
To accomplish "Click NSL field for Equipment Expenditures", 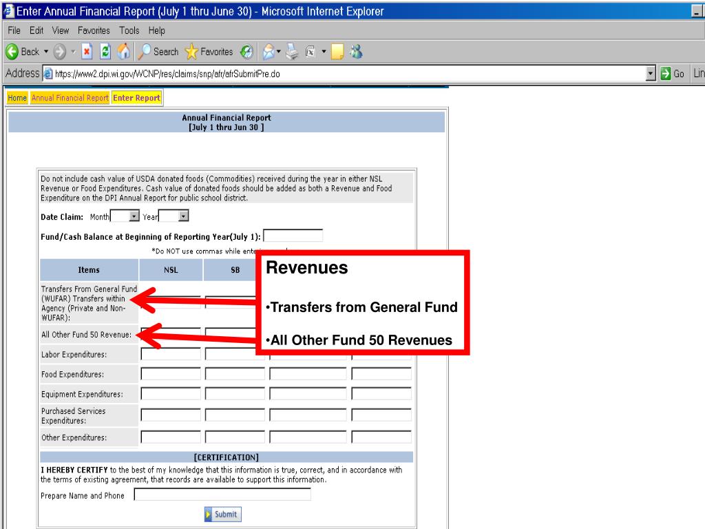I will (x=171, y=393).
